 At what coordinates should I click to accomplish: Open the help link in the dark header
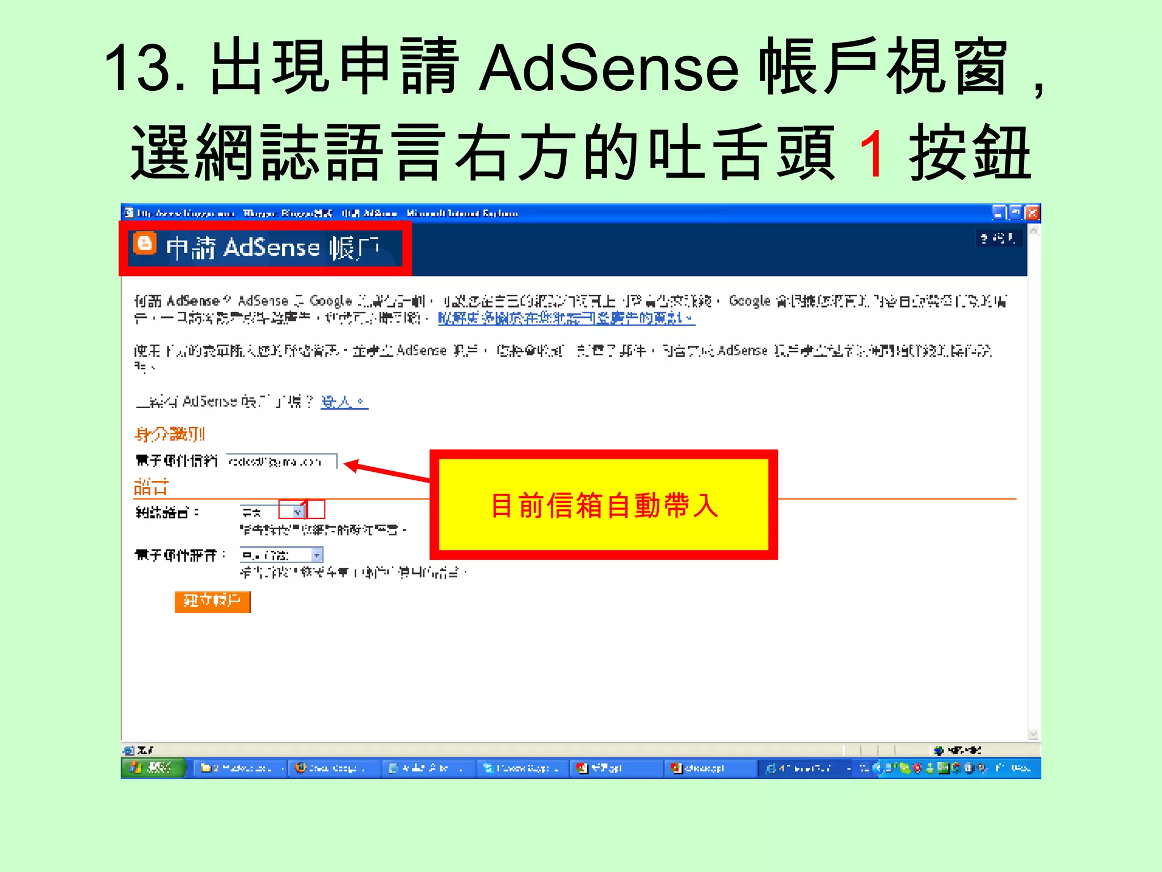pos(999,238)
